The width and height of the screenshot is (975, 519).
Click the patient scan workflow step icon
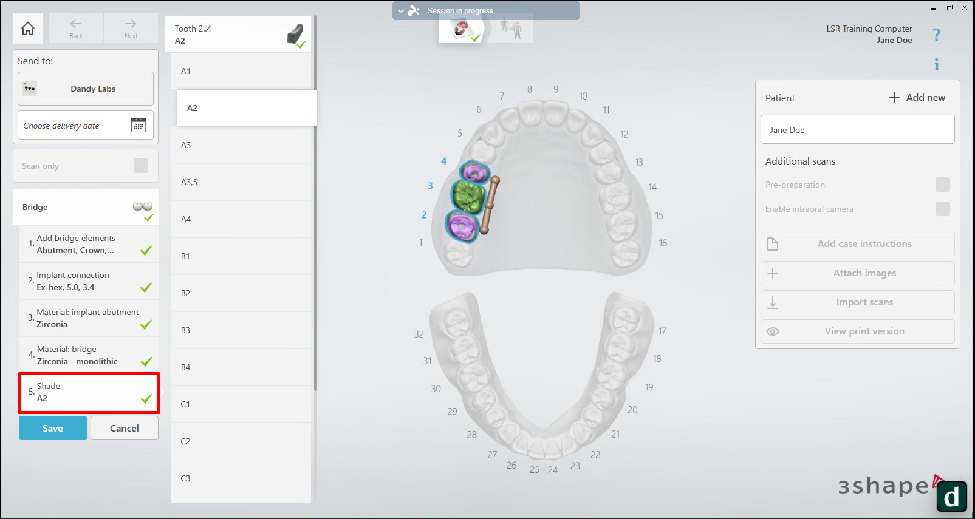click(511, 28)
